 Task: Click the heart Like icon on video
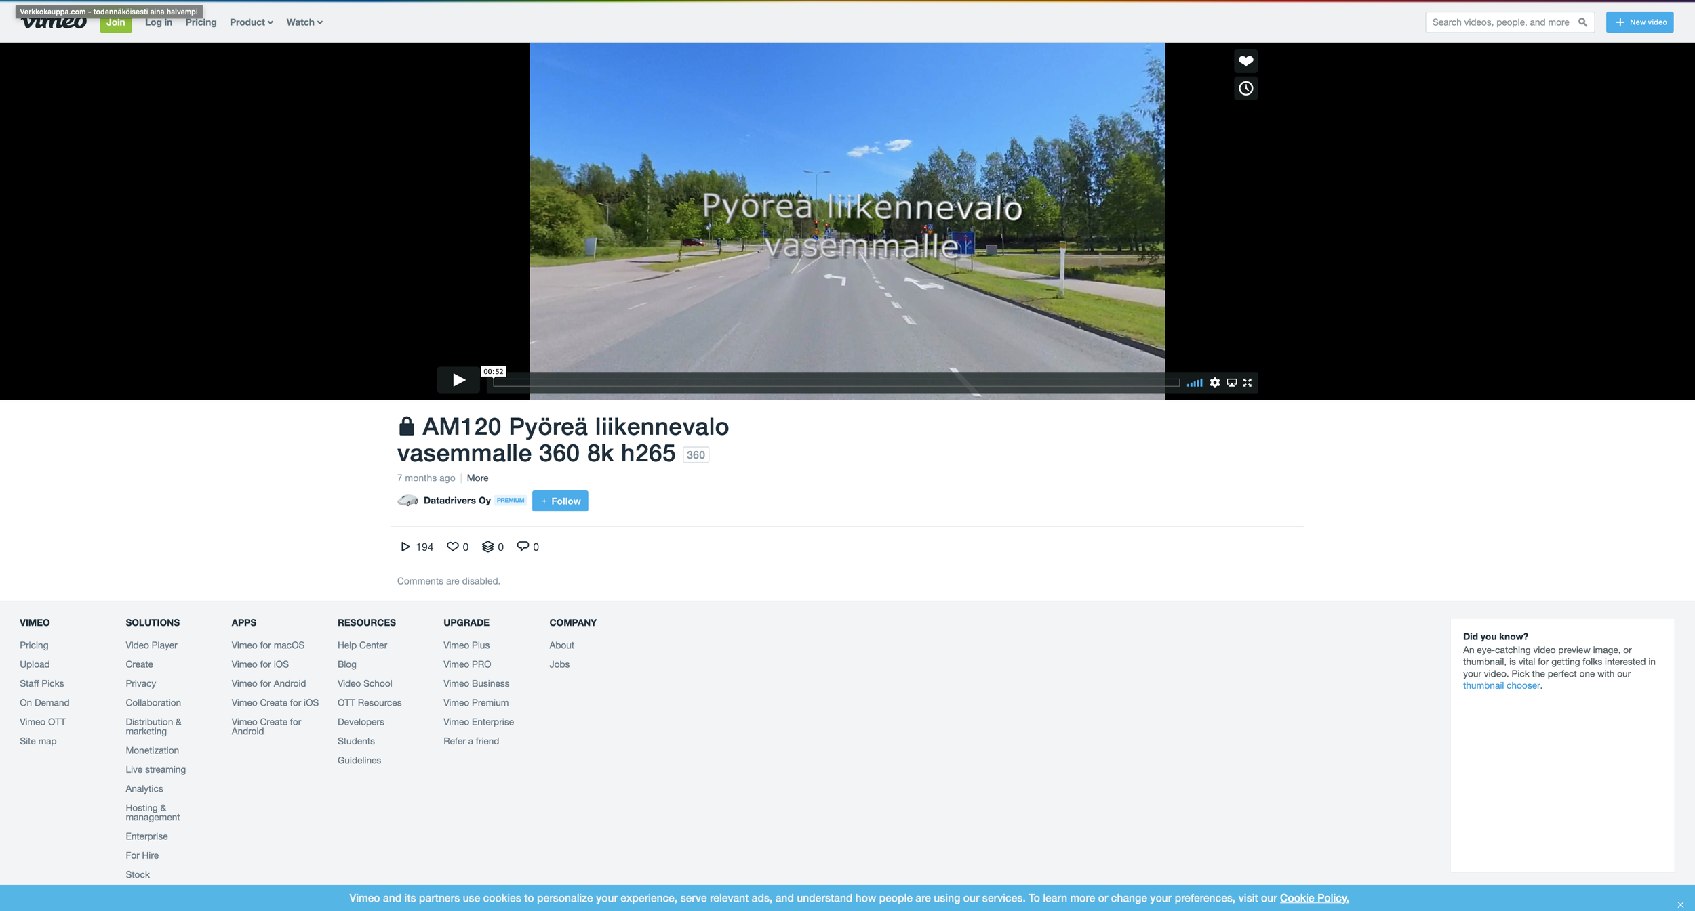(x=1245, y=61)
